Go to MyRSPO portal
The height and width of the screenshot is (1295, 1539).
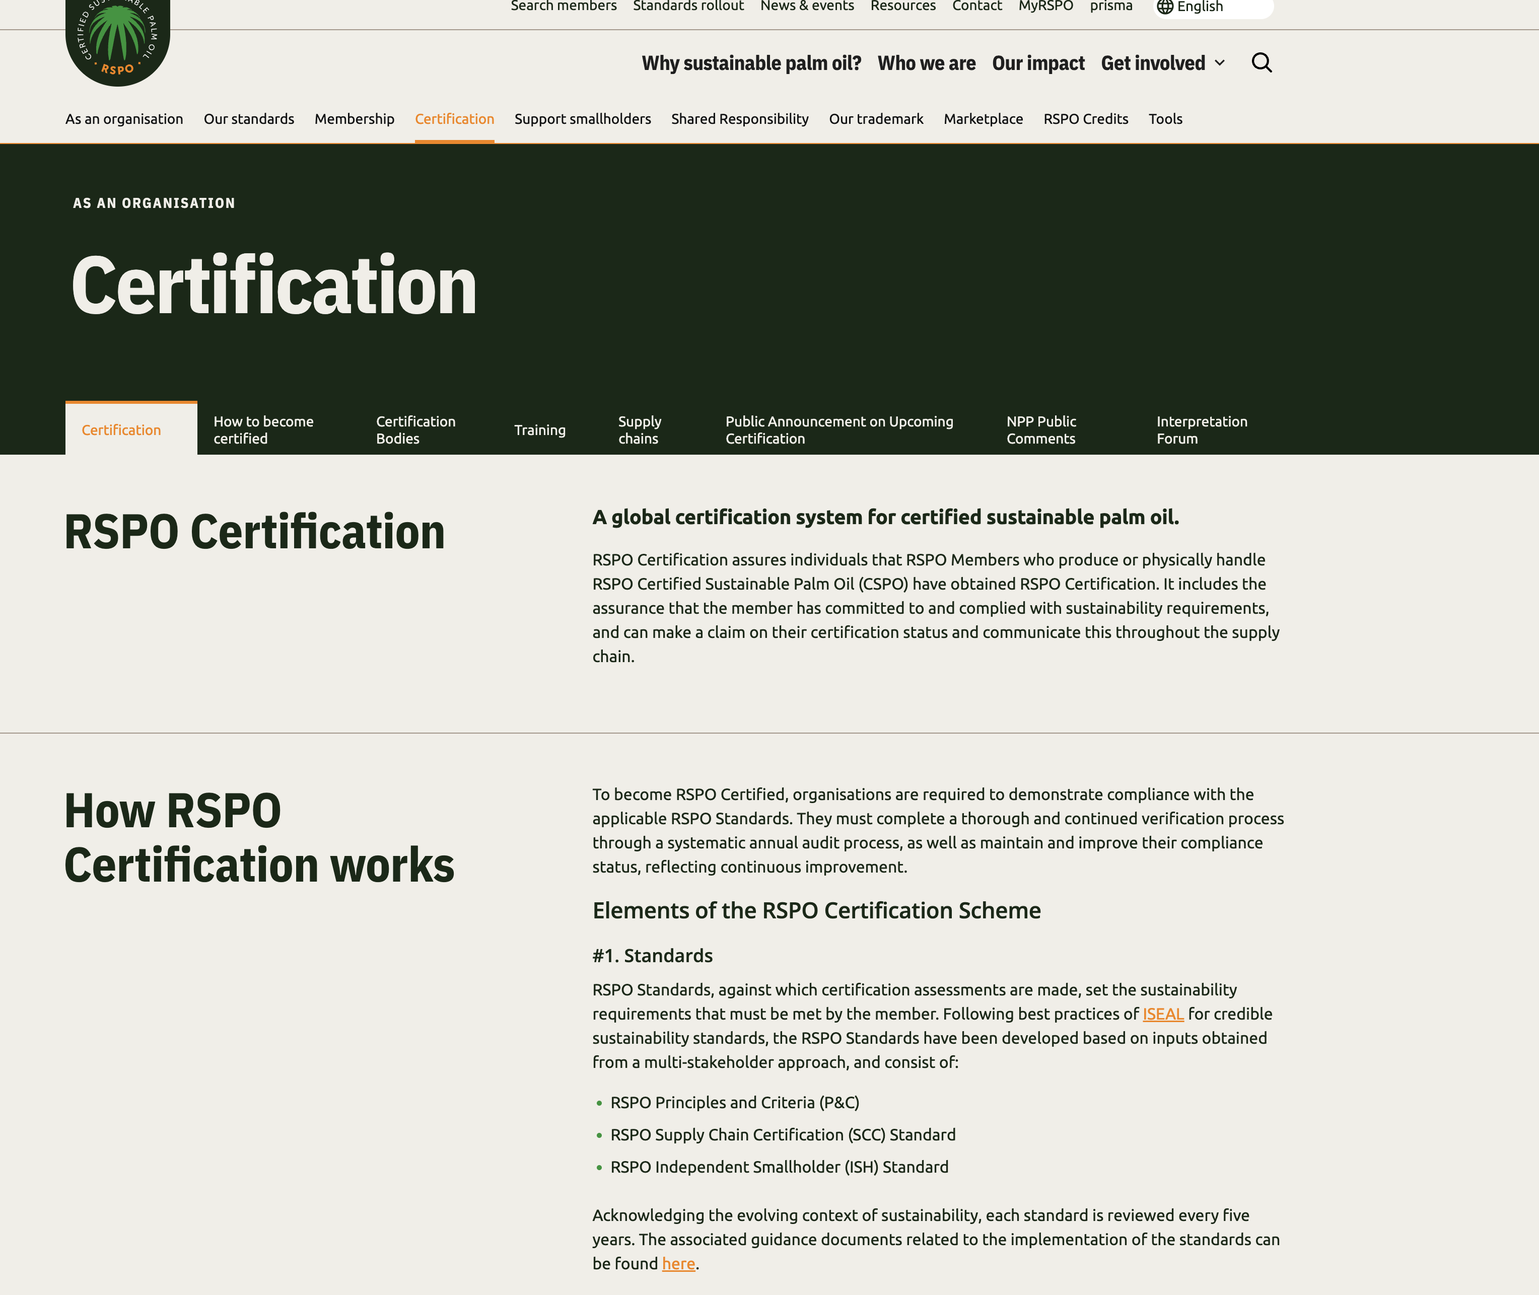pyautogui.click(x=1045, y=7)
